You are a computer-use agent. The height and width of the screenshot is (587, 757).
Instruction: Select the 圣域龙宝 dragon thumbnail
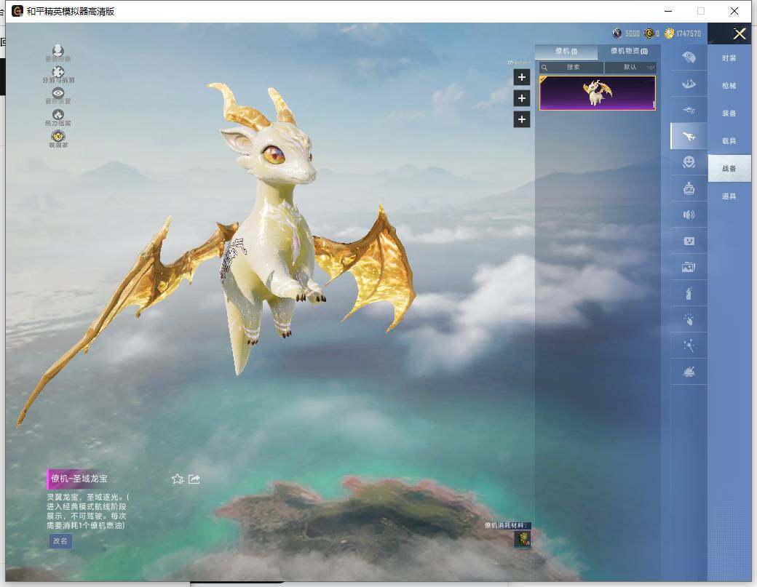[597, 93]
